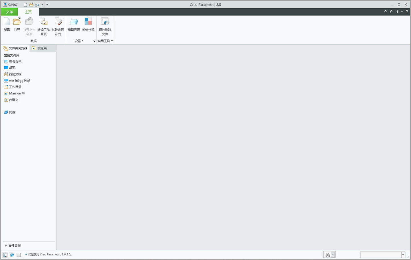Select 工作目录 (Working directory) folder
411x260 pixels.
[x=13, y=87]
